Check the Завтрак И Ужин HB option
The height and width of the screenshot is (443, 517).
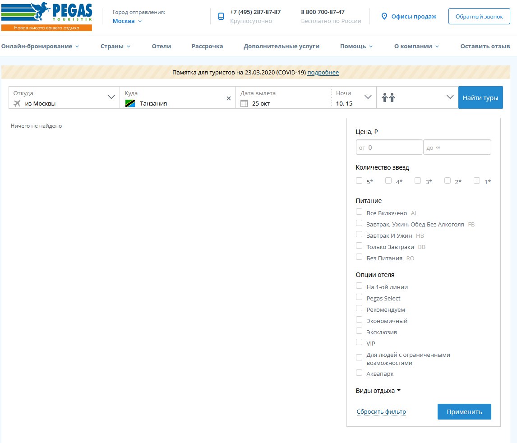tap(359, 234)
